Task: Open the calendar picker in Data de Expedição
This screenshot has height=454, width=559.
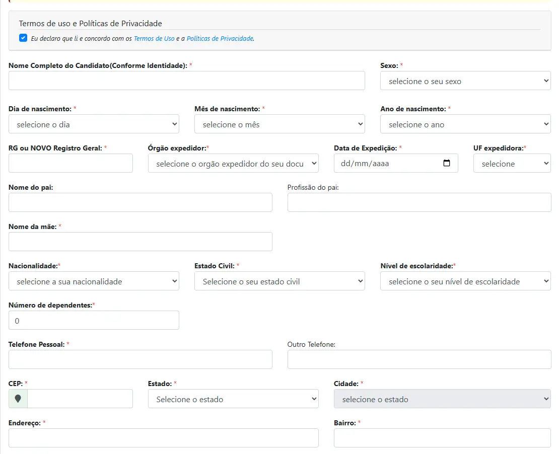Action: [x=446, y=163]
